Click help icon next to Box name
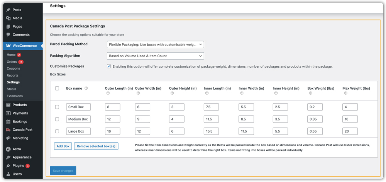The height and width of the screenshot is (182, 386). pos(86,88)
